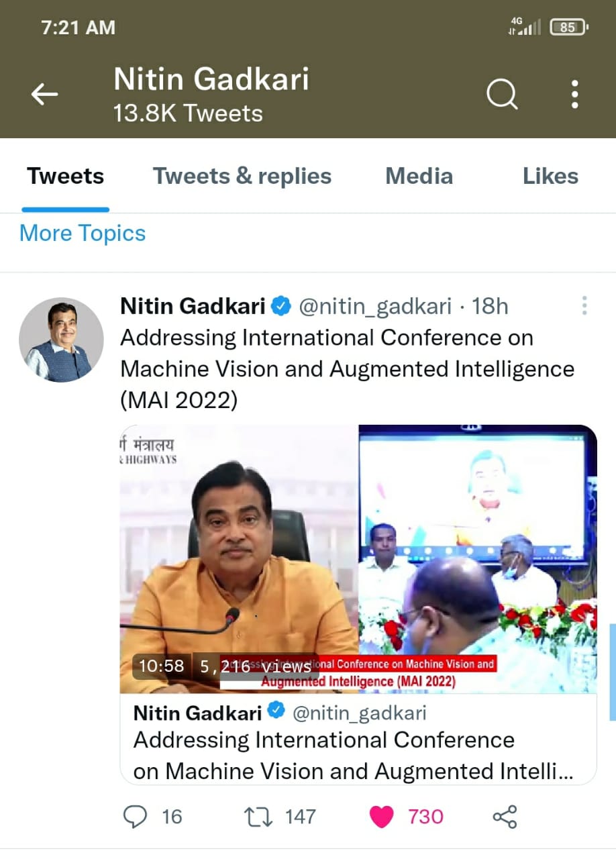Tap the battery indicator in status bar

[x=568, y=28]
